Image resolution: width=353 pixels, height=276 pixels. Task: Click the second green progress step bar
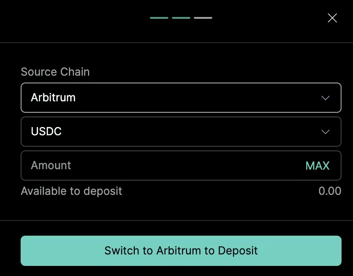pyautogui.click(x=181, y=18)
